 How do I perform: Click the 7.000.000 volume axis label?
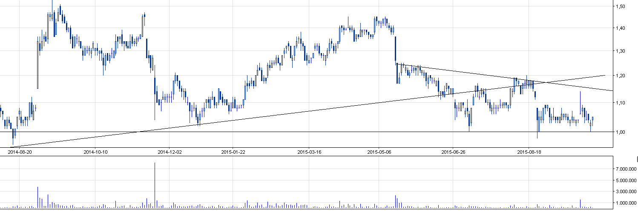(x=625, y=169)
